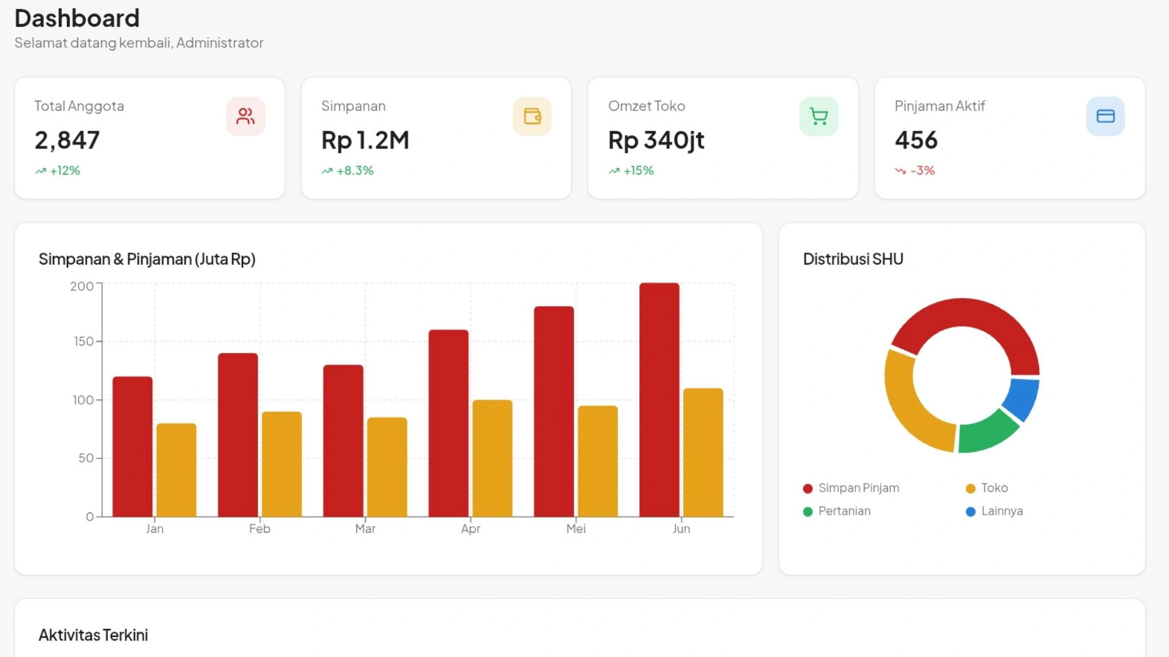Click the shopping cart icon in Omzet Toko
The height and width of the screenshot is (657, 1169).
(x=819, y=116)
